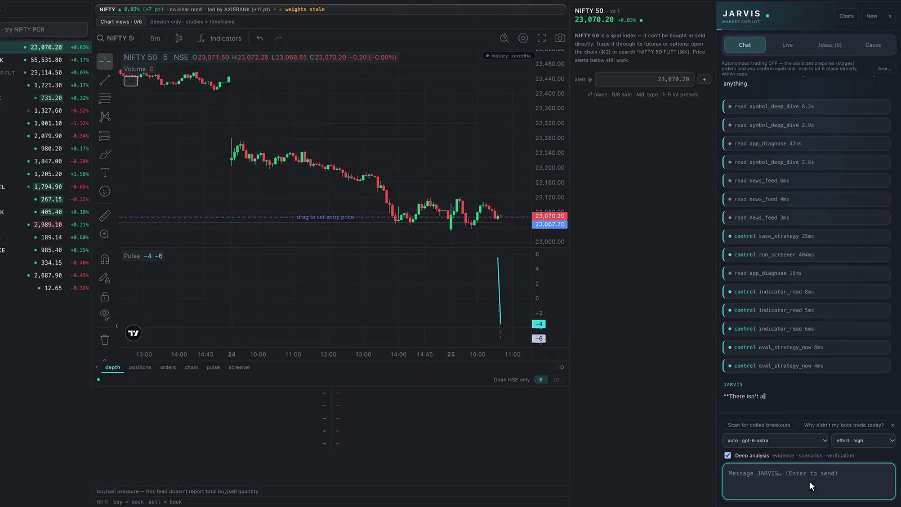901x507 pixels.
Task: Select the Chat tab in JARVIS
Action: (x=745, y=45)
